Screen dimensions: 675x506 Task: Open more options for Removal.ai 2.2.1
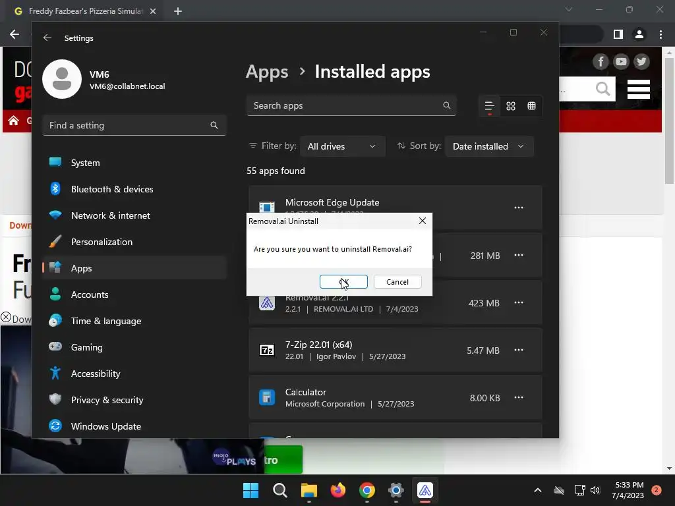click(519, 302)
